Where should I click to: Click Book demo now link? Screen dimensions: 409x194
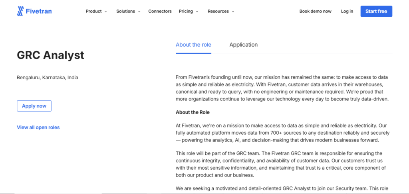316,11
